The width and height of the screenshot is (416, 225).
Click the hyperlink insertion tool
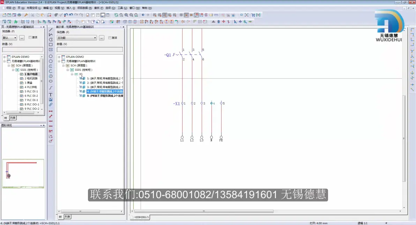coord(51,104)
